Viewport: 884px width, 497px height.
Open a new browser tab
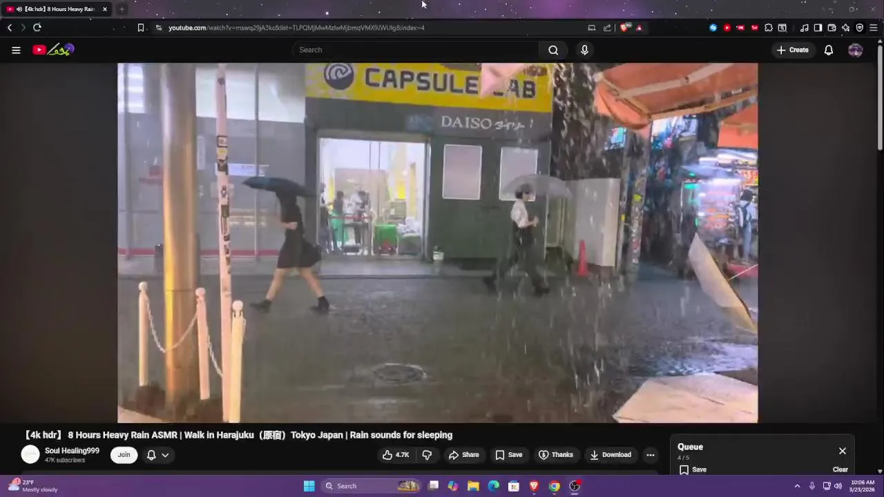coord(122,9)
